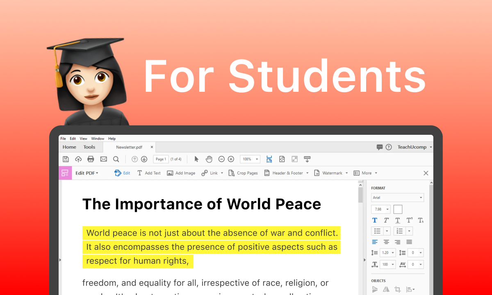Screen dimensions: 492x295
Task: Go to next page with down arrow
Action: [x=144, y=159]
